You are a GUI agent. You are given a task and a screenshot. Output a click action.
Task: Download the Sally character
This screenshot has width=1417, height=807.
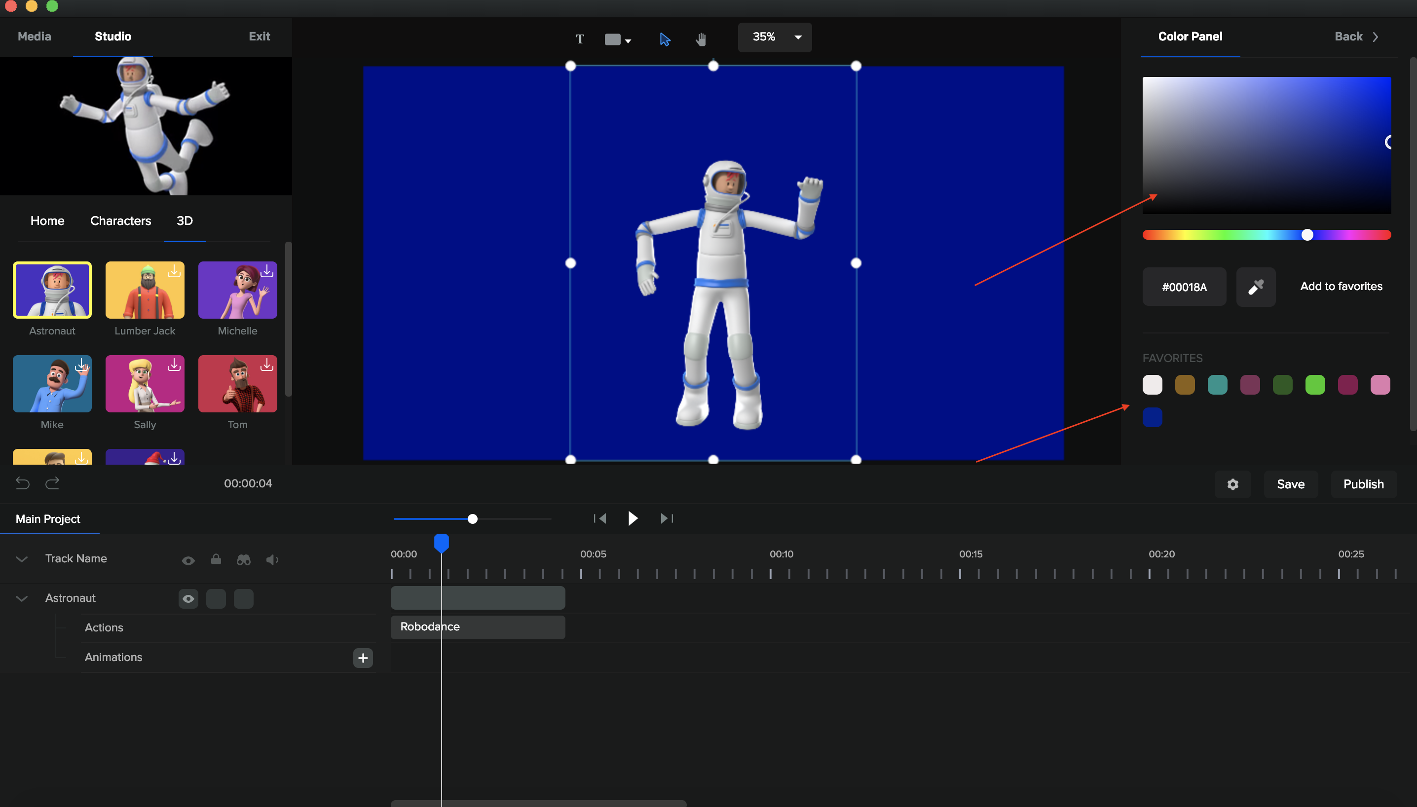174,364
